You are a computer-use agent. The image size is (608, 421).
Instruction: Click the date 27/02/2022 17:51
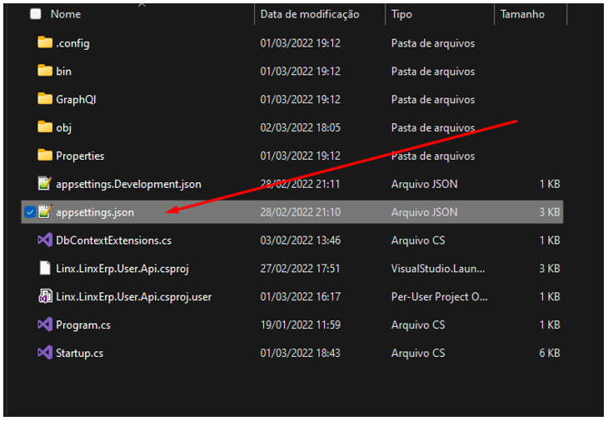pyautogui.click(x=300, y=269)
